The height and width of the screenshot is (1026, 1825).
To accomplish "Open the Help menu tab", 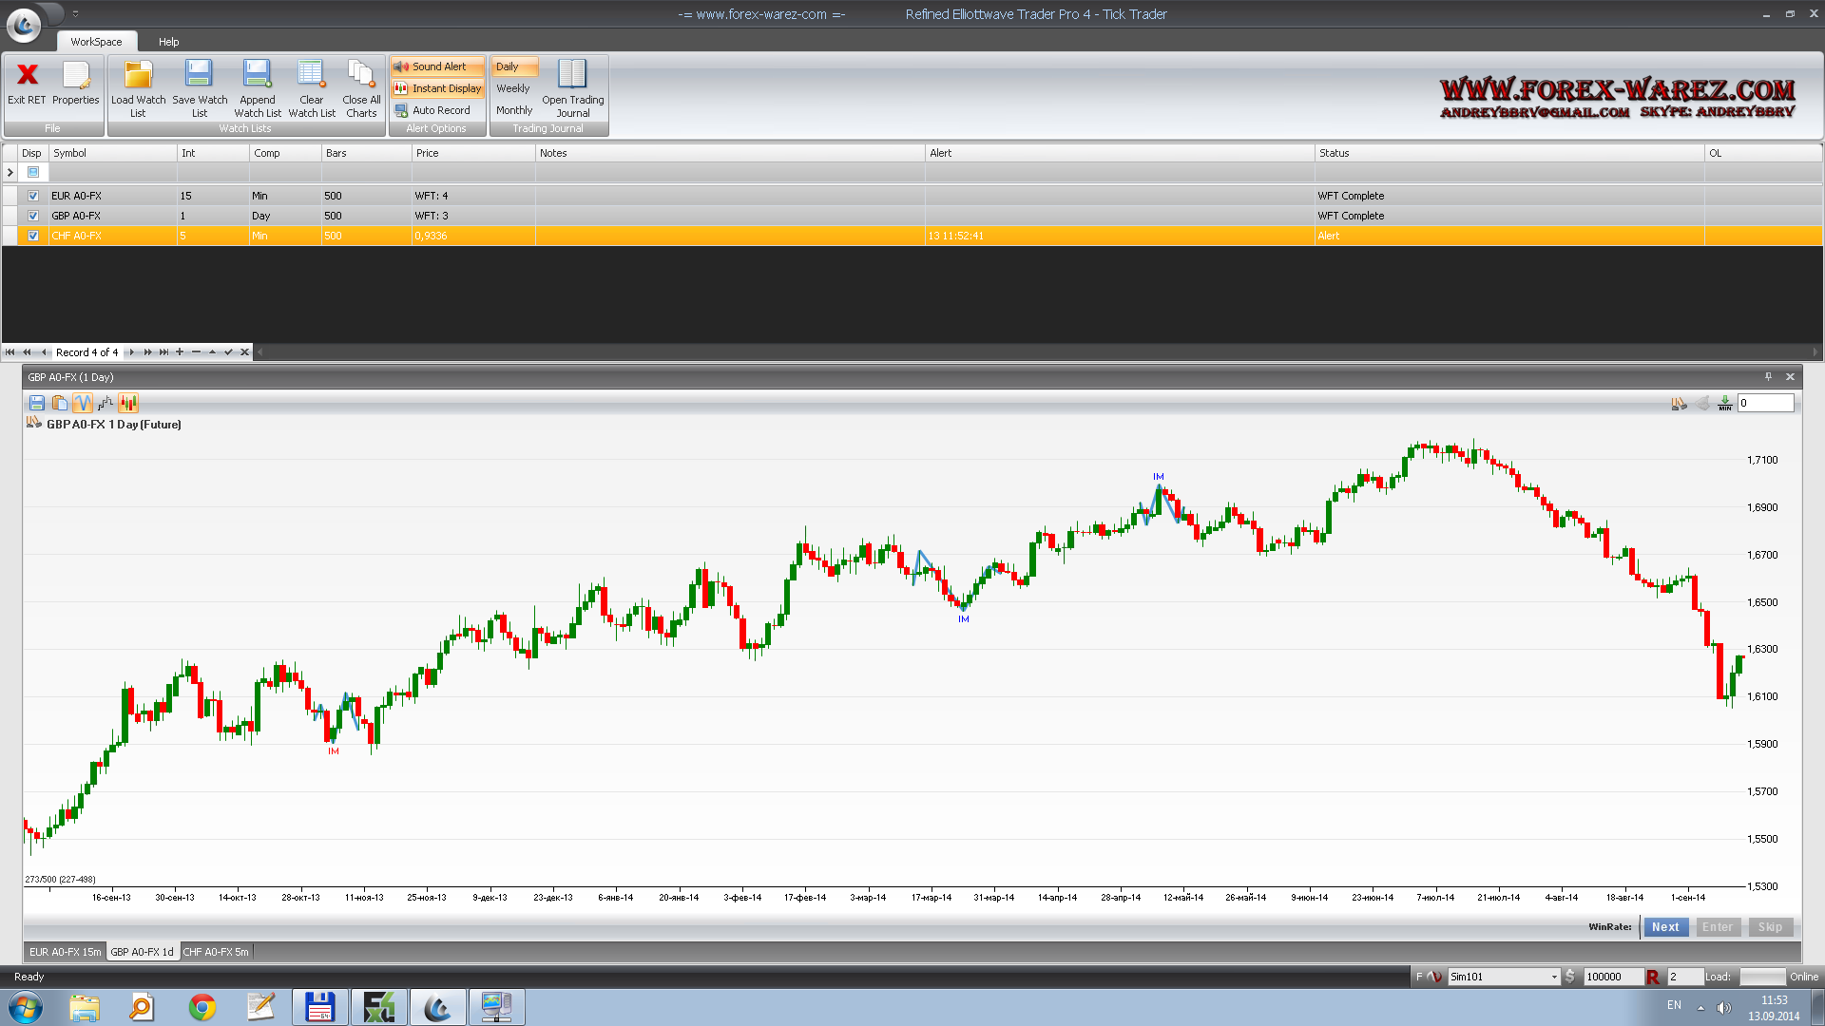I will pos(168,42).
